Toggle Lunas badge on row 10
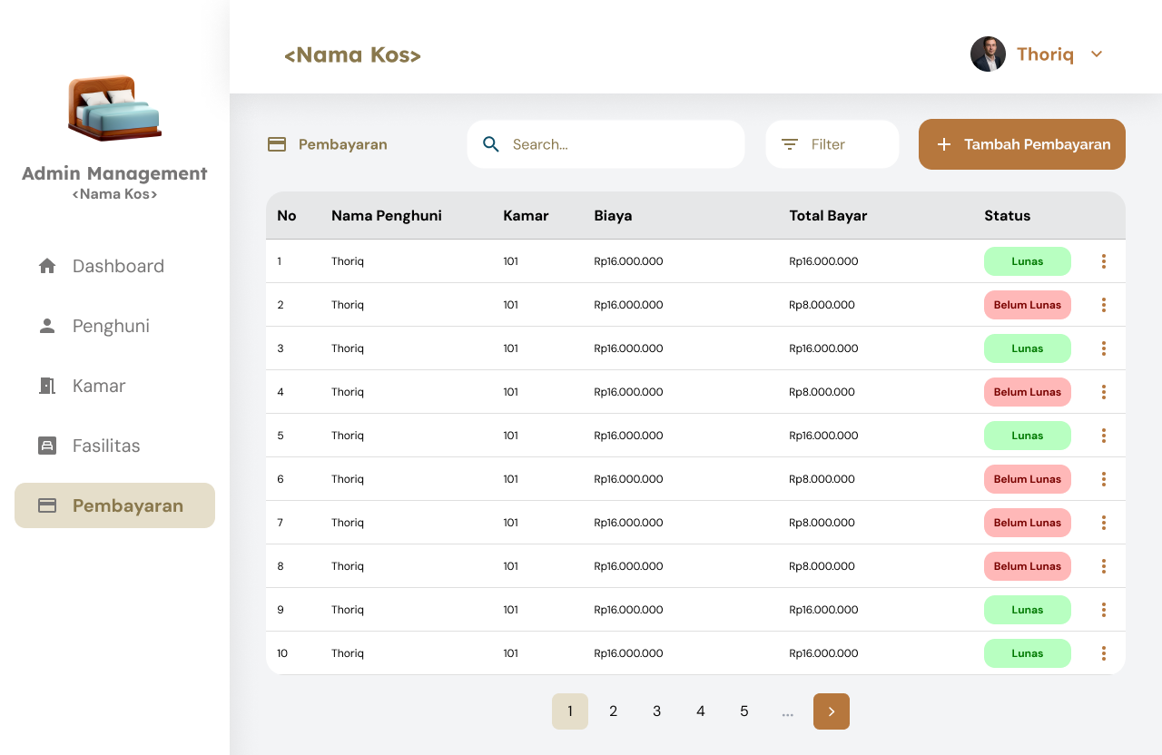 (1027, 652)
